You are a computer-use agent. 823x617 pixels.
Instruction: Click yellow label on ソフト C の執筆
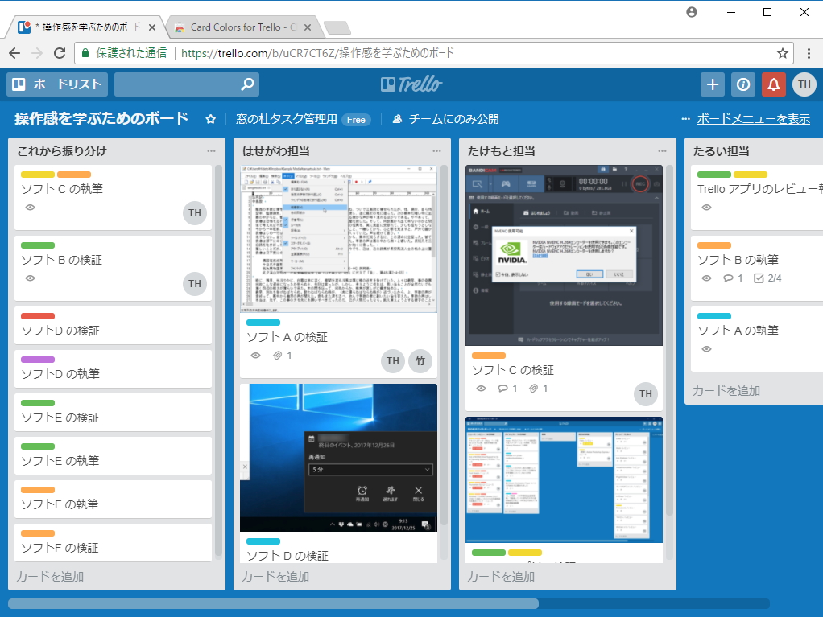38,175
